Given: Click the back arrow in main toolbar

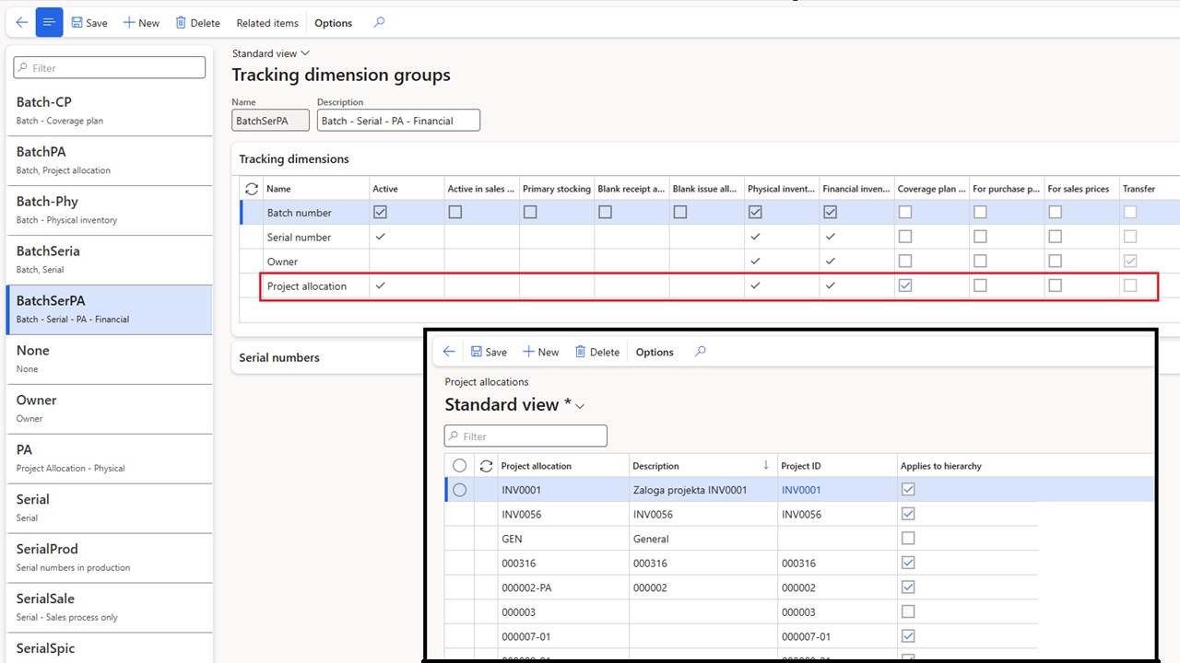Looking at the screenshot, I should pos(22,22).
